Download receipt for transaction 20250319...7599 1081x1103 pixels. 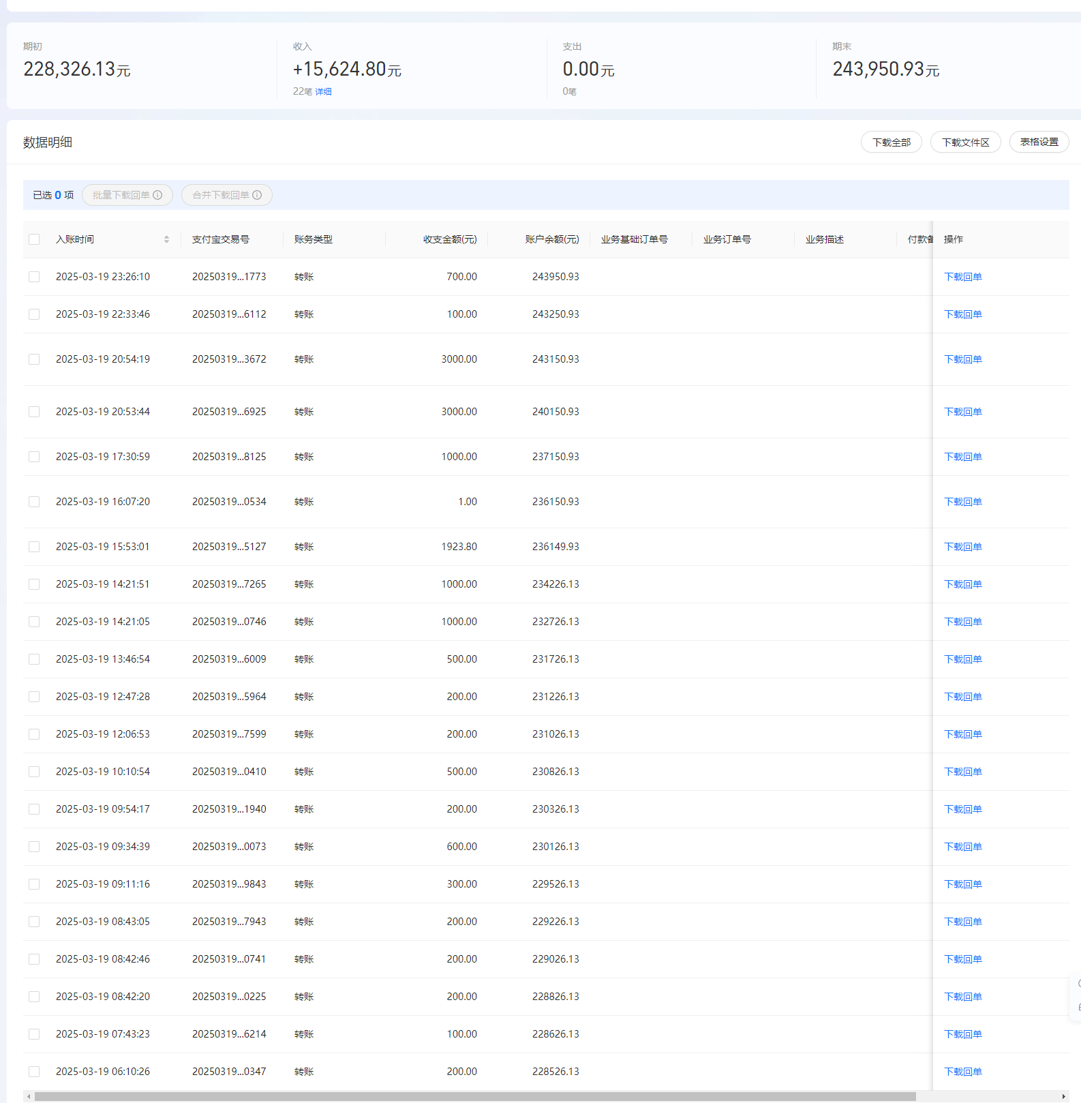(962, 734)
